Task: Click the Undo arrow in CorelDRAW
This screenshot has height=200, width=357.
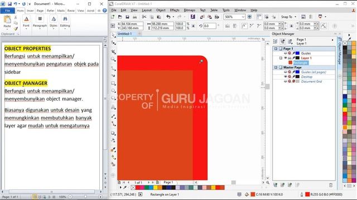Action: pyautogui.click(x=168, y=17)
